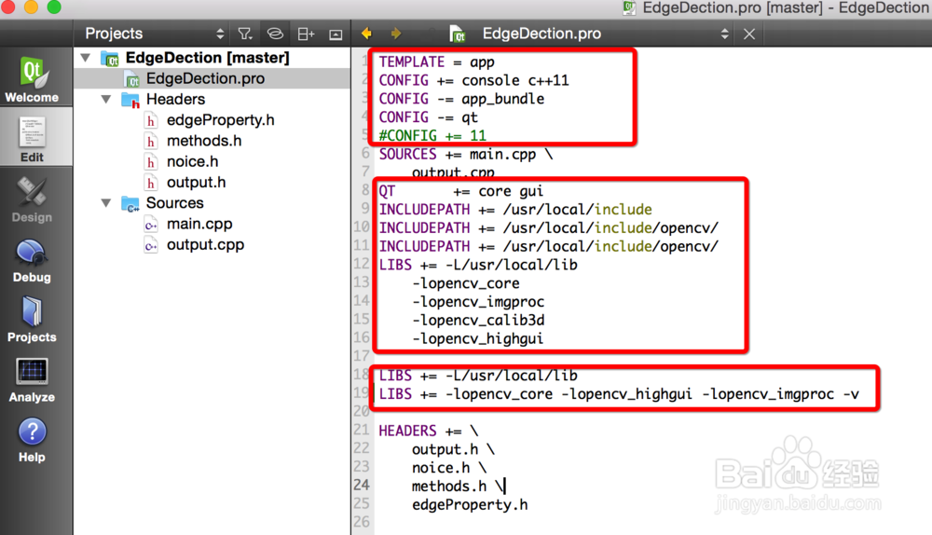Click 'INCLUDEPATH += /usr/local/include' line 9

tap(515, 209)
